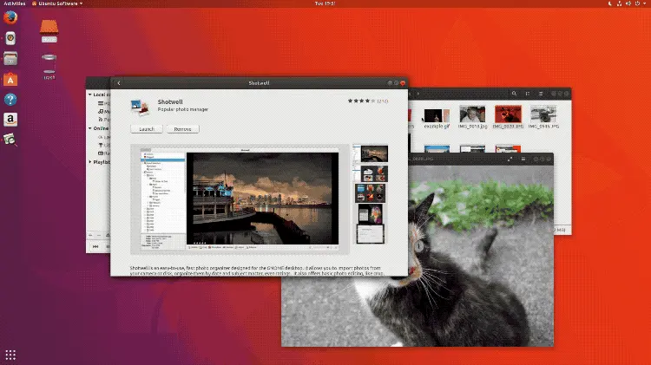Click the Shotwell title in header bar

pos(259,83)
